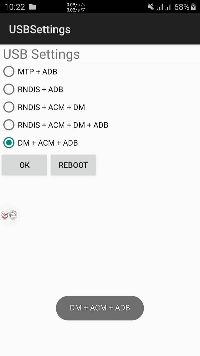The width and height of the screenshot is (200, 356).
Task: Tap the USB Settings heading
Action: coord(41,54)
